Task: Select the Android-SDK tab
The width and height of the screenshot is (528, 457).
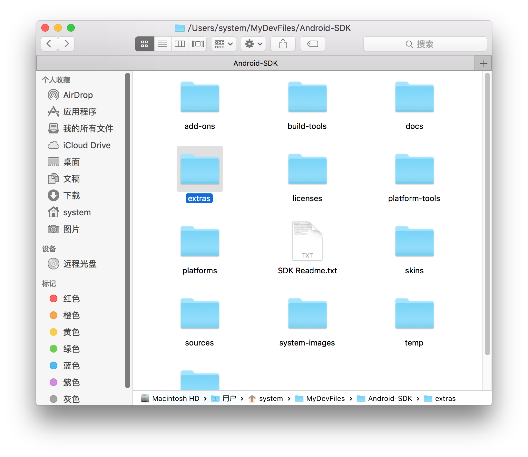Action: pos(256,63)
